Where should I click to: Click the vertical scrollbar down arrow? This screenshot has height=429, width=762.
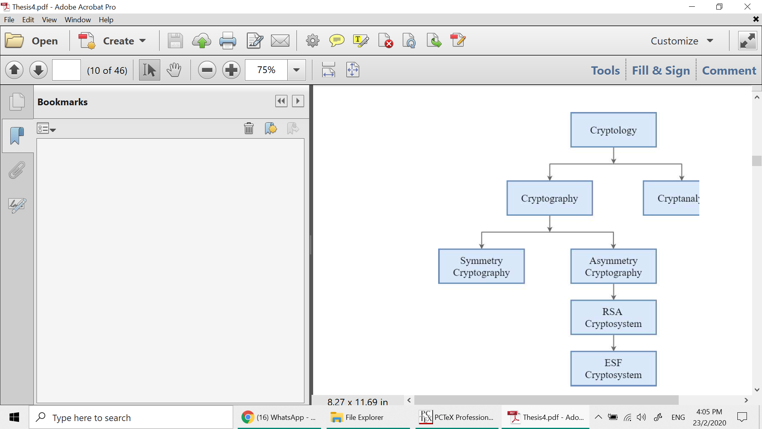(757, 390)
